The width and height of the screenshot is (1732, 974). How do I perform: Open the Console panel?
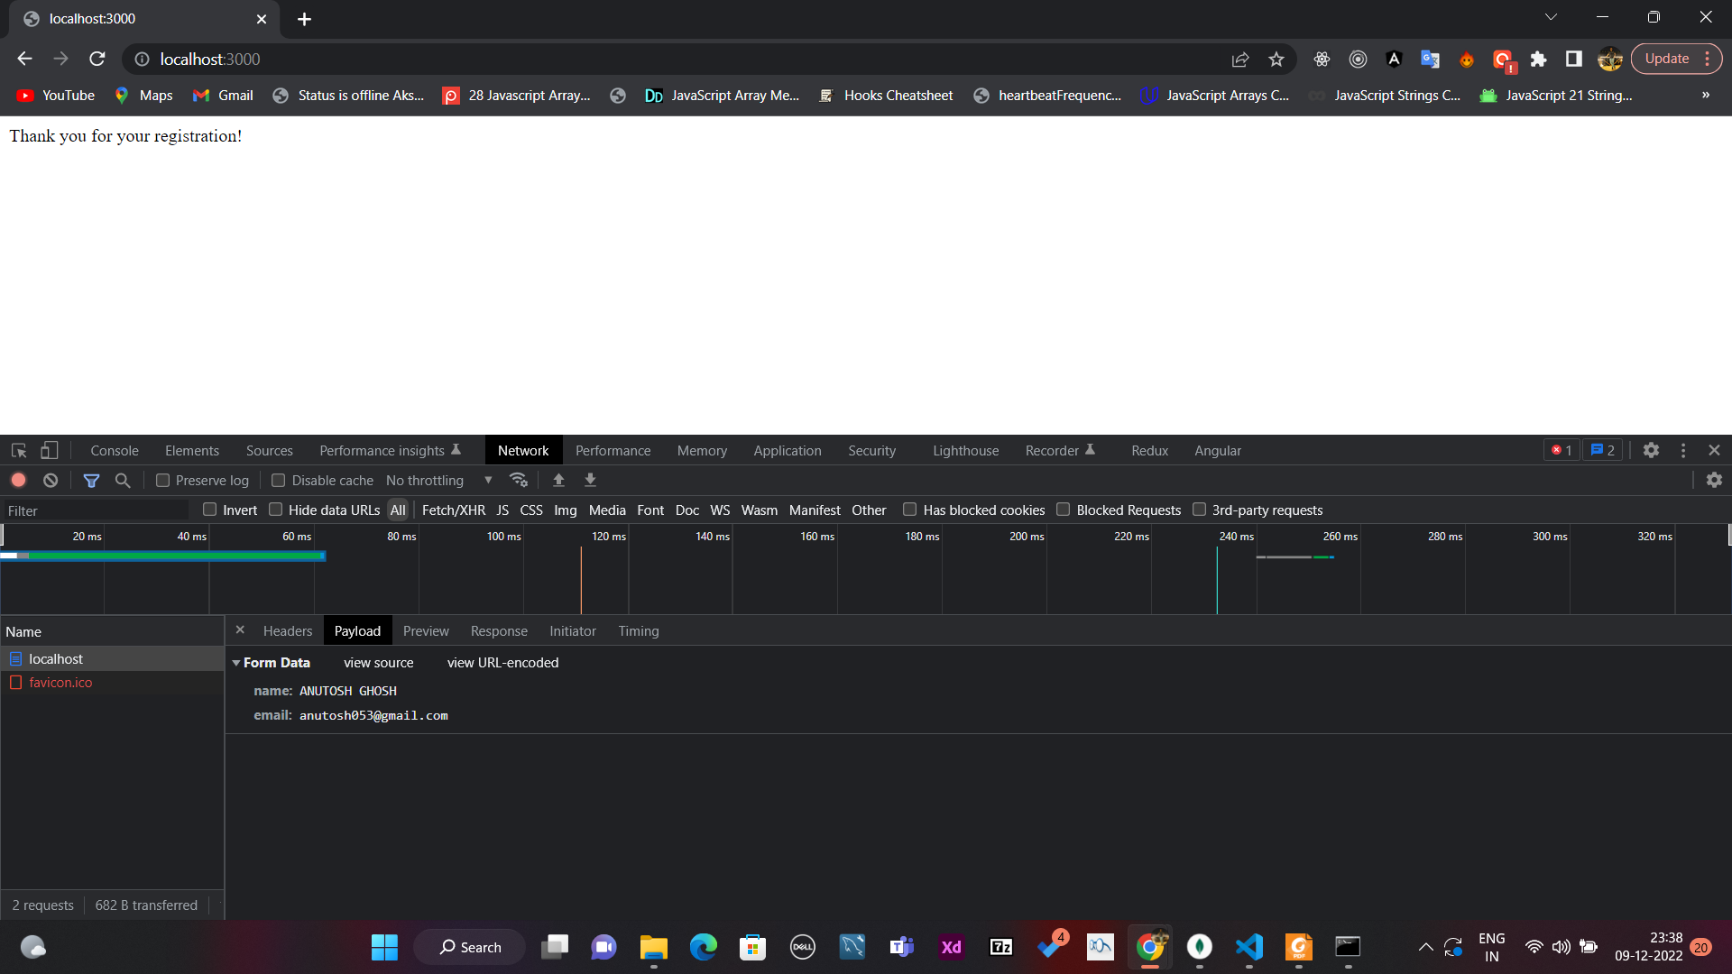point(114,450)
